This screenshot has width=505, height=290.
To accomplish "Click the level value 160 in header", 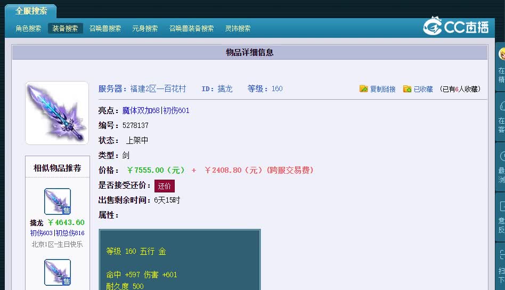I will 277,89.
